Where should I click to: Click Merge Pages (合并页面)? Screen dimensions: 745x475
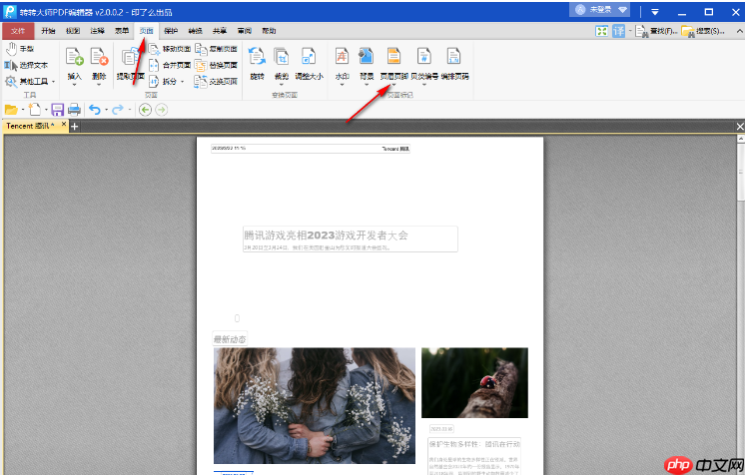[170, 65]
